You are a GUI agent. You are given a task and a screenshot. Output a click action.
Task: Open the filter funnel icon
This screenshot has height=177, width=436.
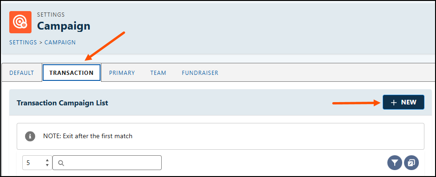click(395, 163)
